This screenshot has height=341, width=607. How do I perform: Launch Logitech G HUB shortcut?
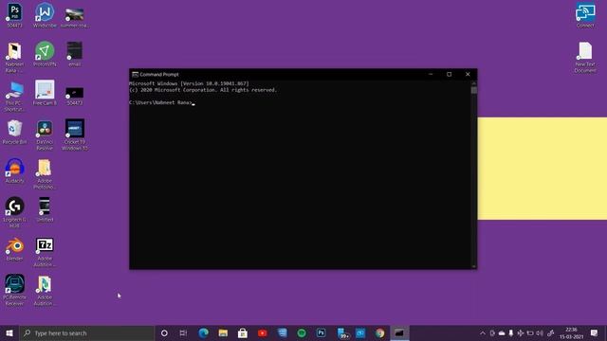(15, 212)
